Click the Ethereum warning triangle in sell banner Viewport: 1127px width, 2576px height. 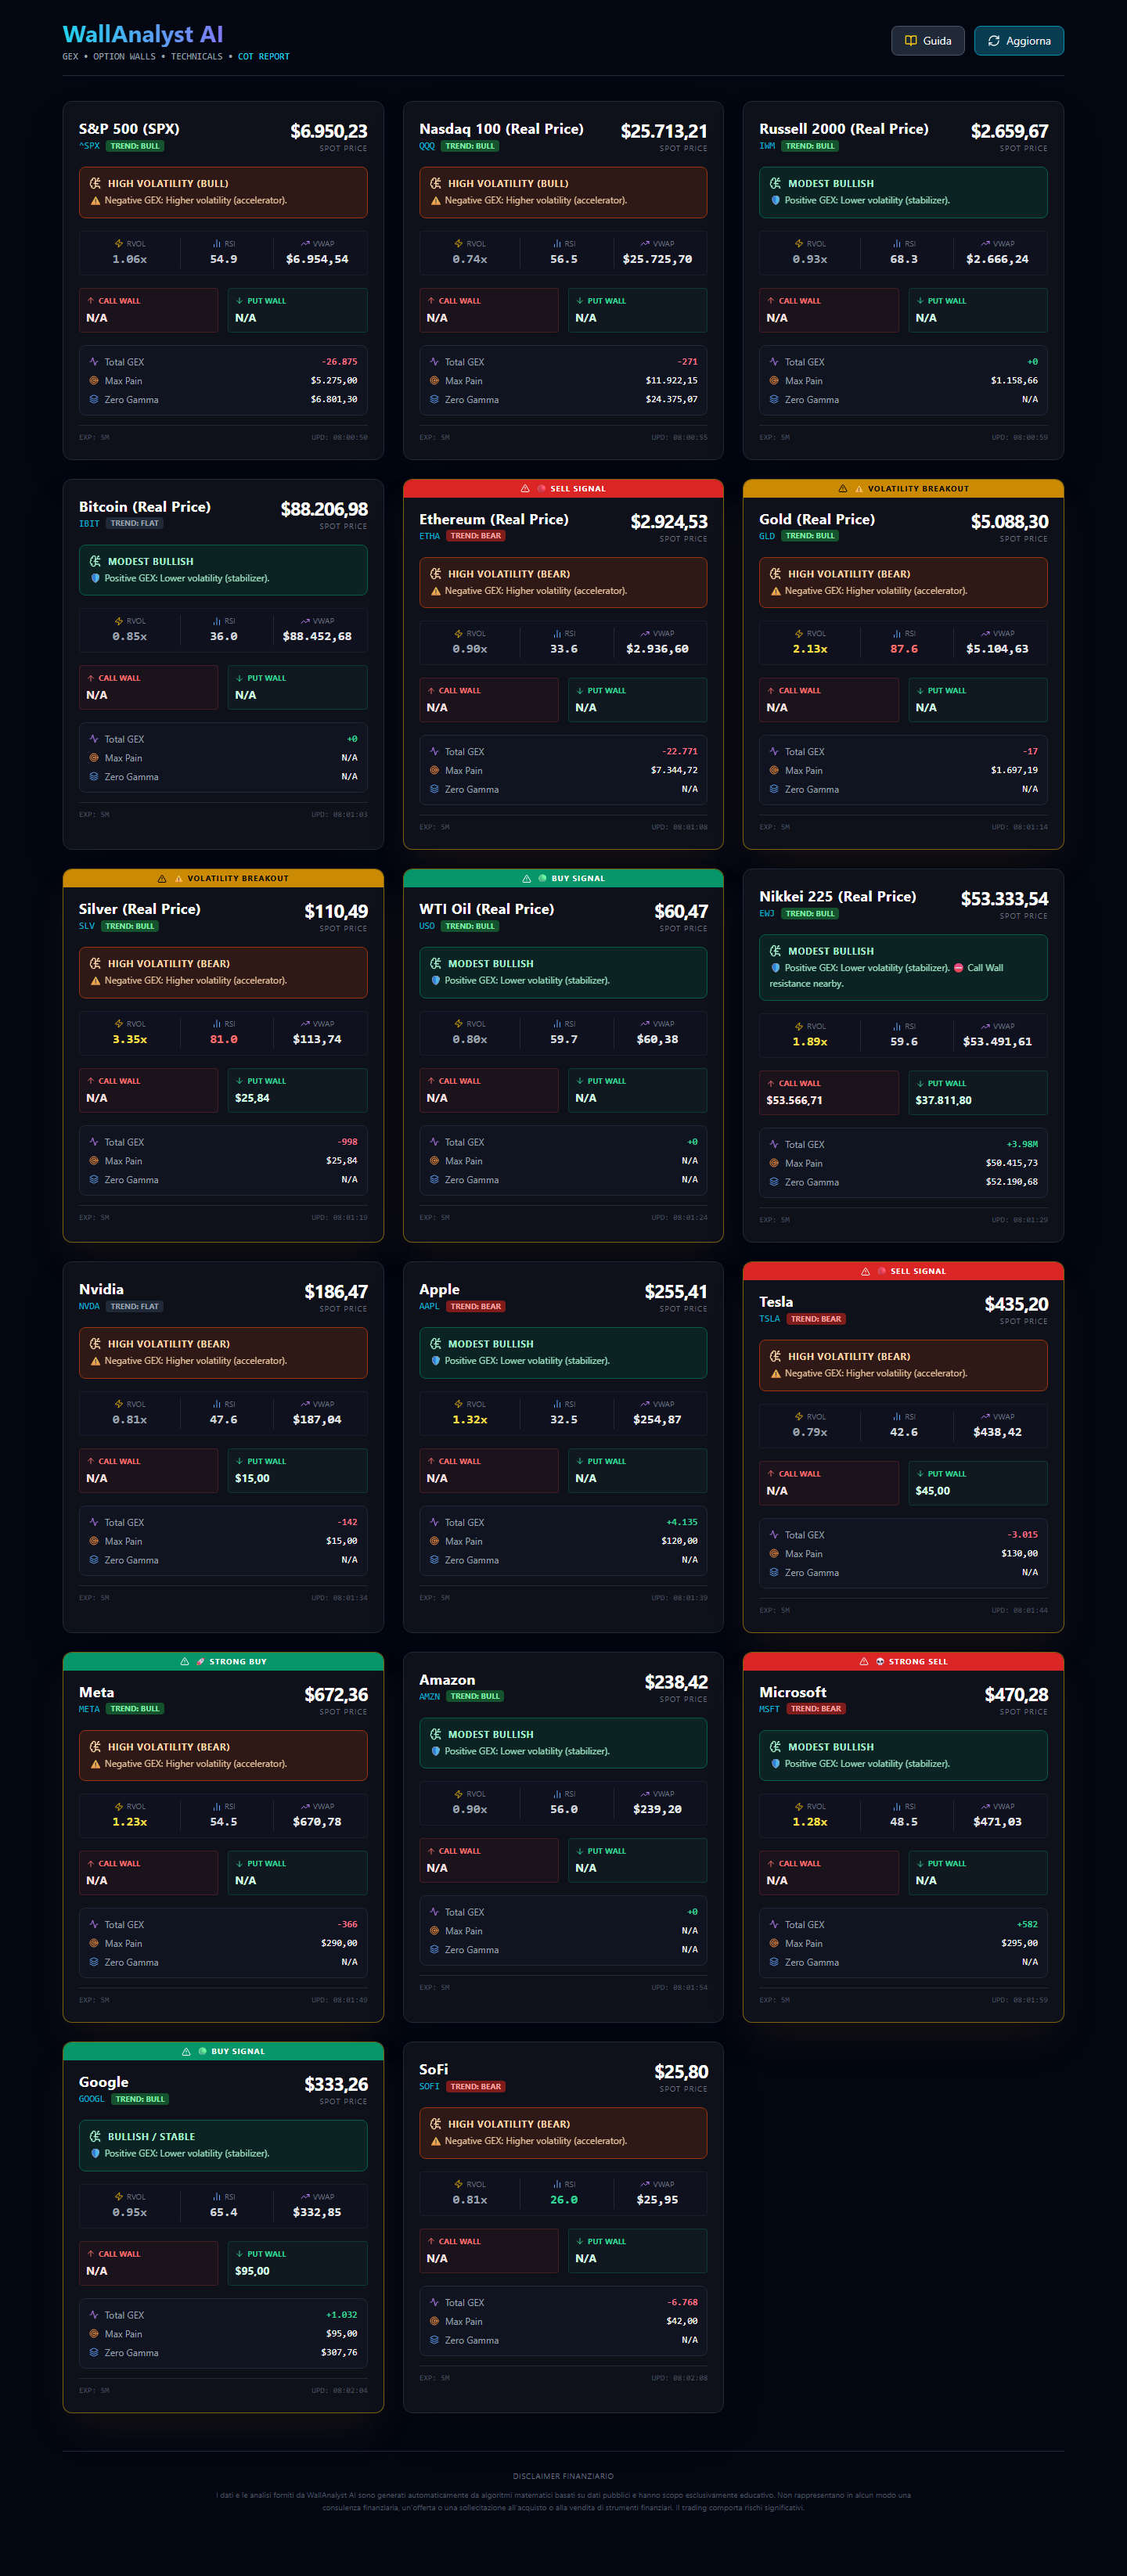point(525,489)
